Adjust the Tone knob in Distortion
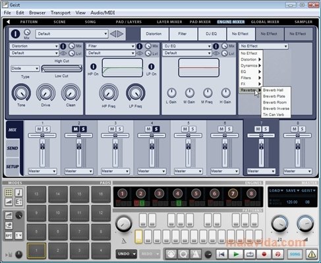Viewport: 321px width, 263px height. 21,93
